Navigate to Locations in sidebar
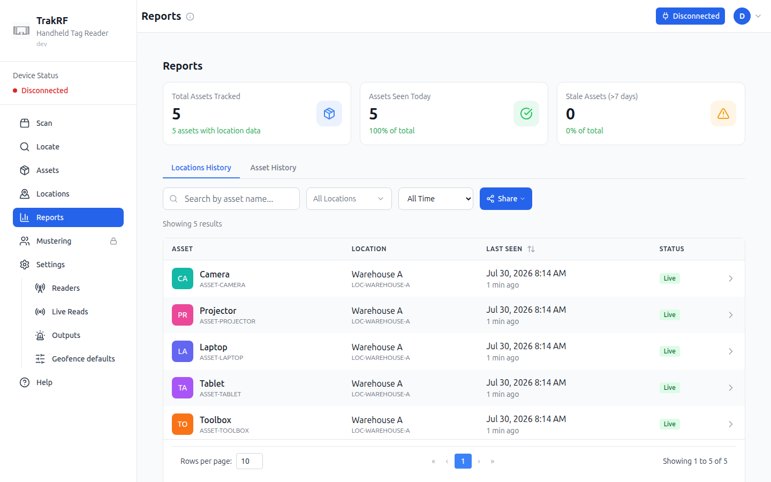 [68, 194]
